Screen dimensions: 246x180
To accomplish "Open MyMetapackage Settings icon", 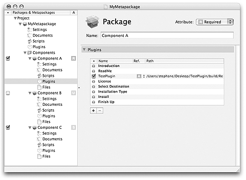I will 29,30.
